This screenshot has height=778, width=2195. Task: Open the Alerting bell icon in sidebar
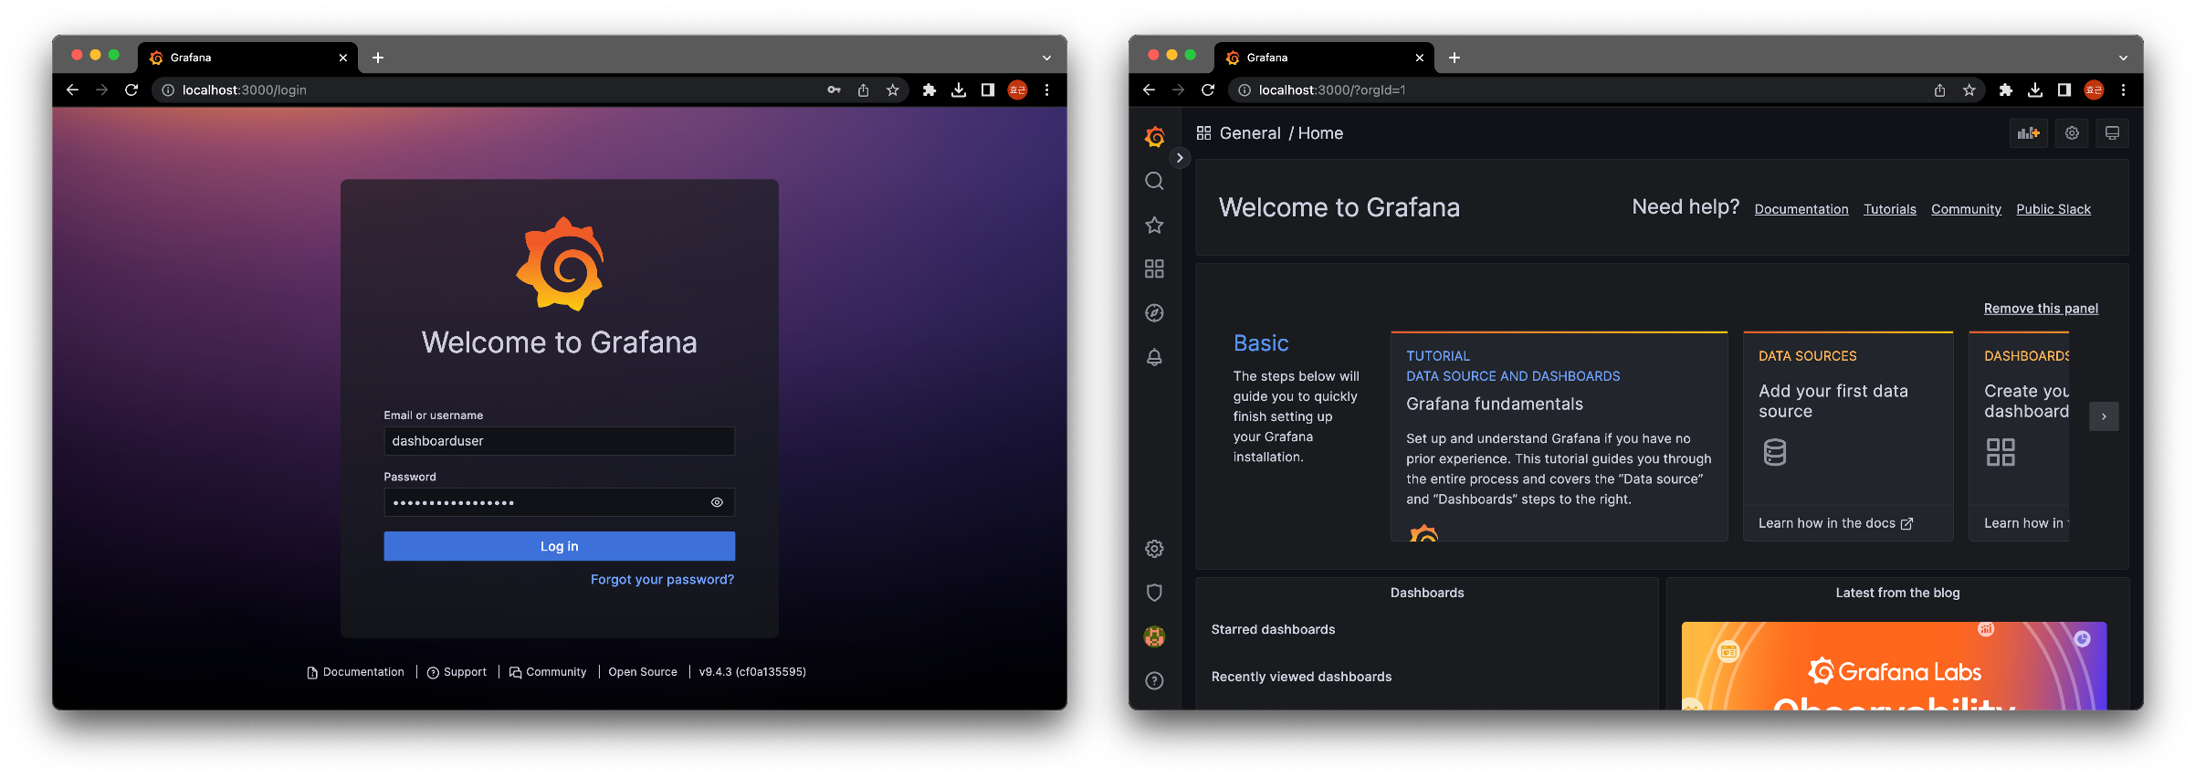pyautogui.click(x=1154, y=357)
